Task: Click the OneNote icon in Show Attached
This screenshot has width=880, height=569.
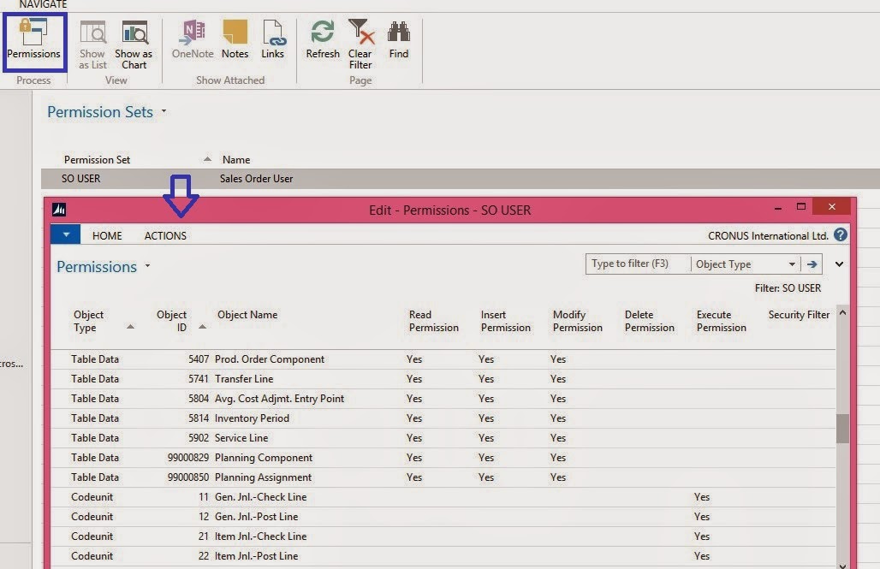Action: point(191,43)
